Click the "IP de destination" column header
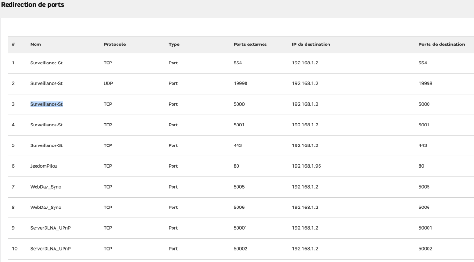Screen dimensions: 474x262 311,45
